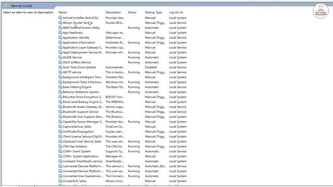Click the Background Intelligent Tran.. service name
Viewport: 333px width, 187px height.
(x=82, y=77)
